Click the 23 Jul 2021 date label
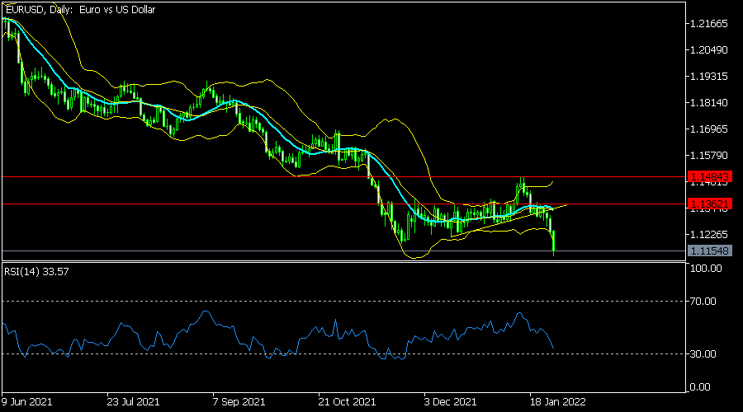The width and height of the screenshot is (743, 412). click(x=133, y=402)
